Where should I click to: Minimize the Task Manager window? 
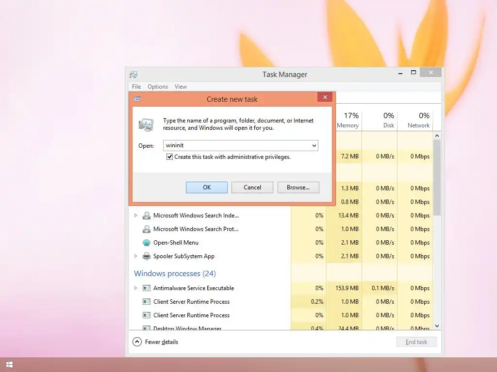[400, 73]
